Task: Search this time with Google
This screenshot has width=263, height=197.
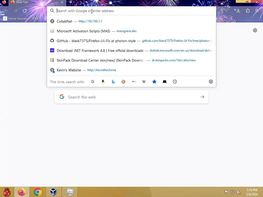Action: pyautogui.click(x=93, y=82)
